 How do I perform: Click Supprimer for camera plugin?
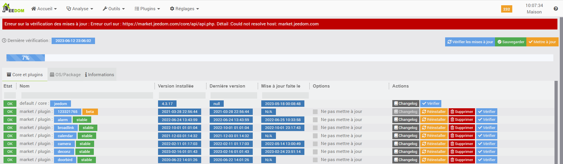point(462,144)
